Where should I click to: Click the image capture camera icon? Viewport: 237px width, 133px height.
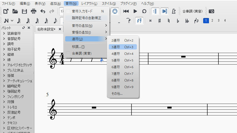point(211,11)
